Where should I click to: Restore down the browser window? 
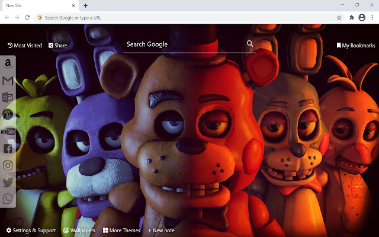pyautogui.click(x=357, y=5)
